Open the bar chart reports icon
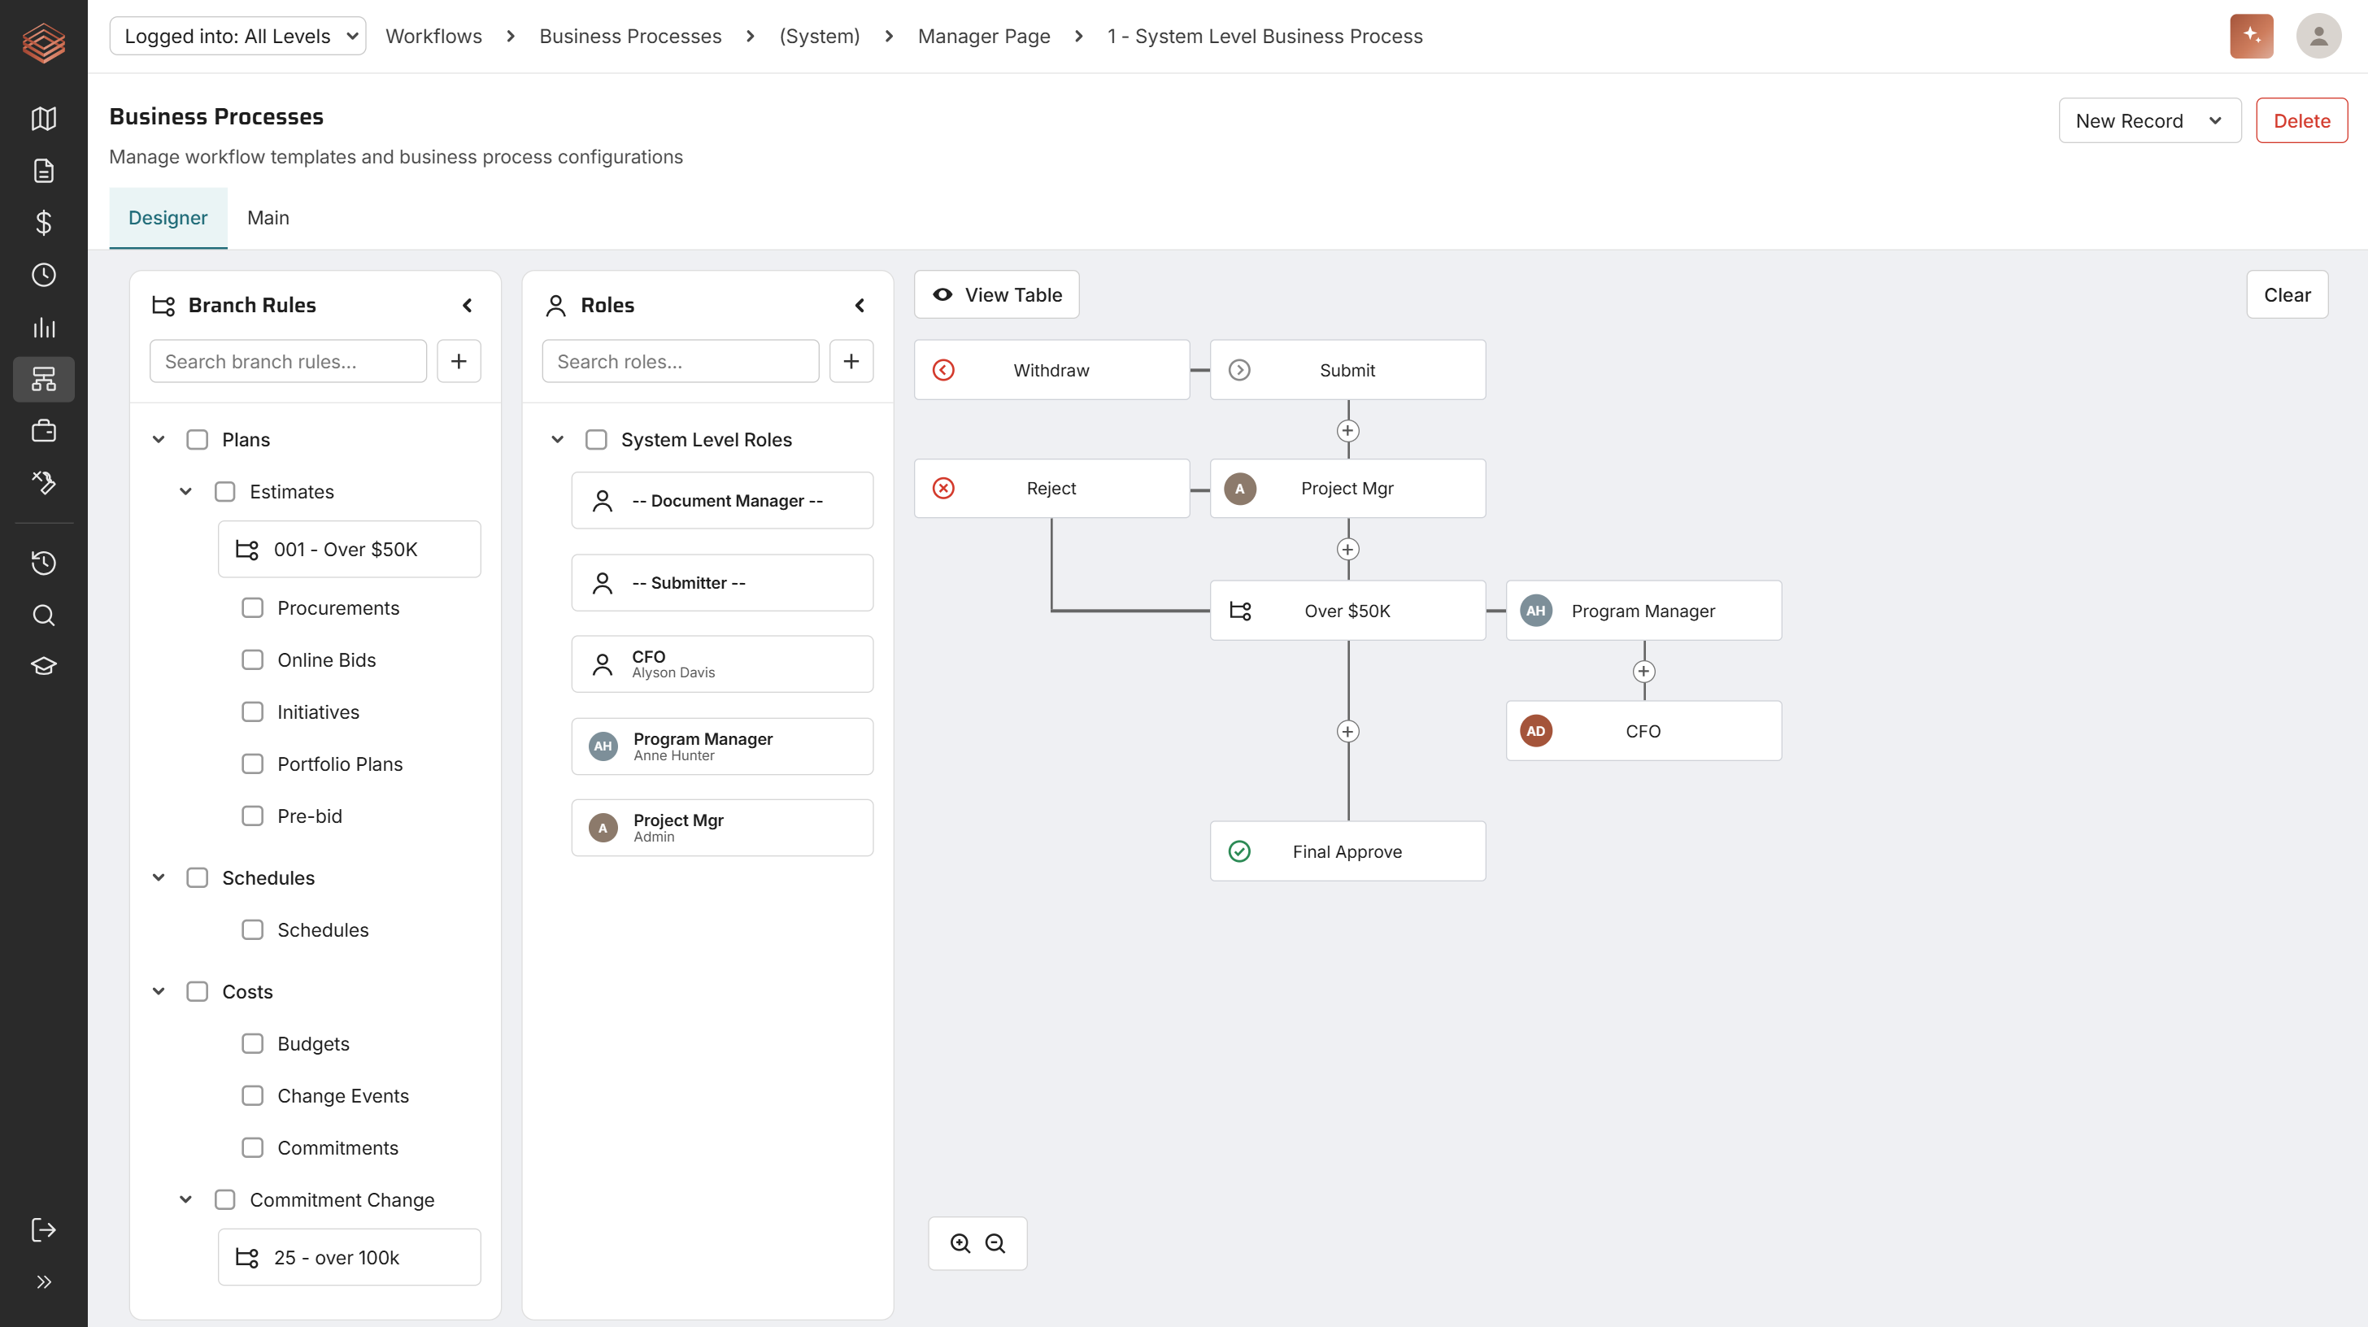Viewport: 2368px width, 1327px height. 43,327
